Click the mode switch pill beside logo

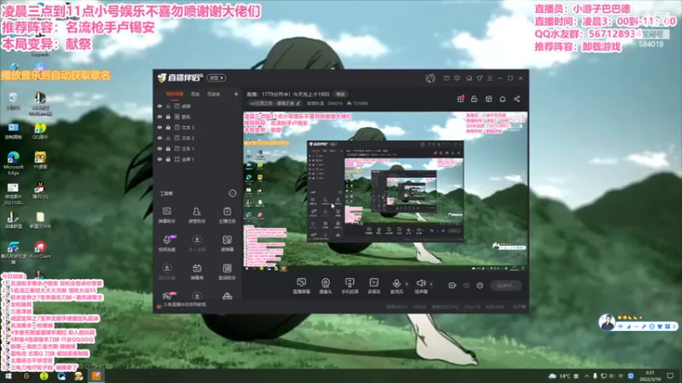coord(217,77)
